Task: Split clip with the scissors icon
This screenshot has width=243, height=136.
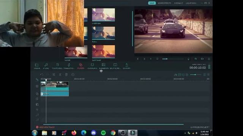Action: pyautogui.click(x=60, y=75)
